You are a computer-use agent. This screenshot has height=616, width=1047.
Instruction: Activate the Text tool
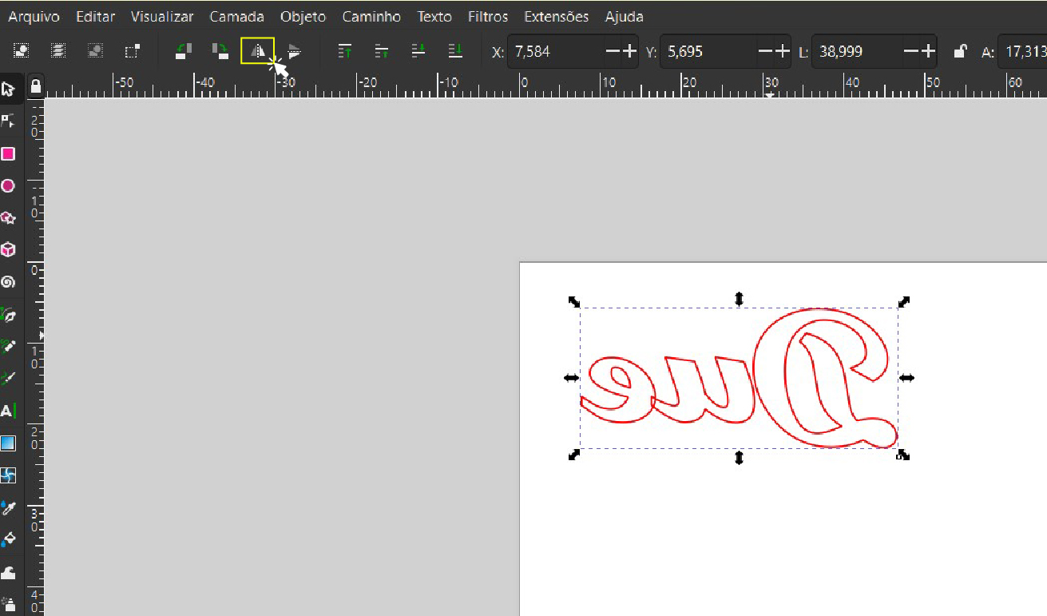point(8,411)
